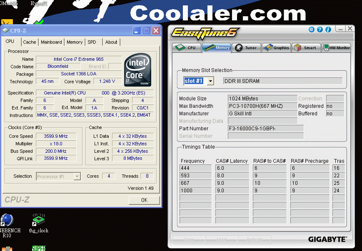Select the Smart tab with cube icon
The width and height of the screenshot is (362, 251).
(x=306, y=48)
